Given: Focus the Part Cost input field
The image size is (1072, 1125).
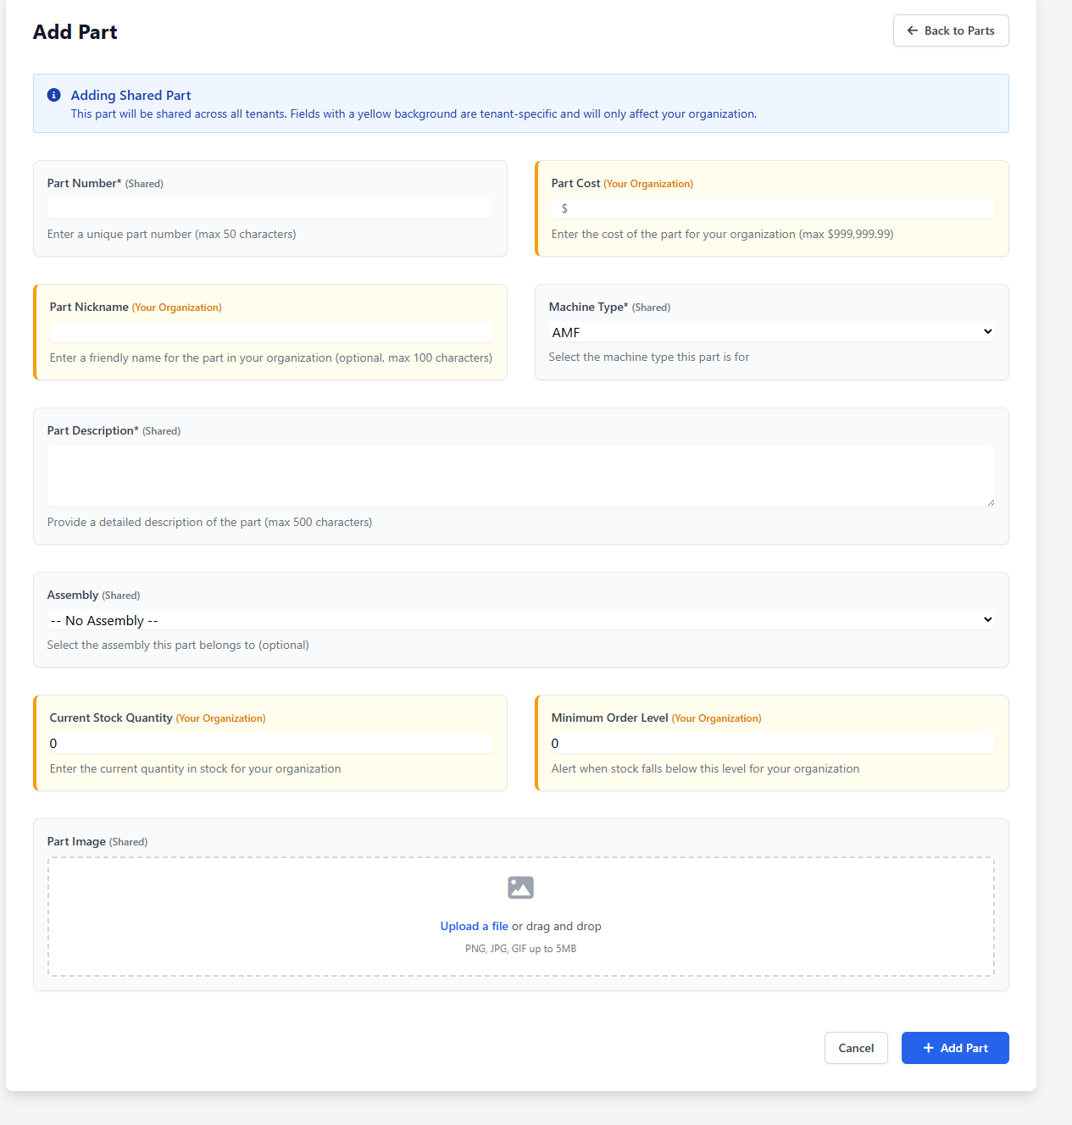Looking at the screenshot, I should tap(773, 208).
